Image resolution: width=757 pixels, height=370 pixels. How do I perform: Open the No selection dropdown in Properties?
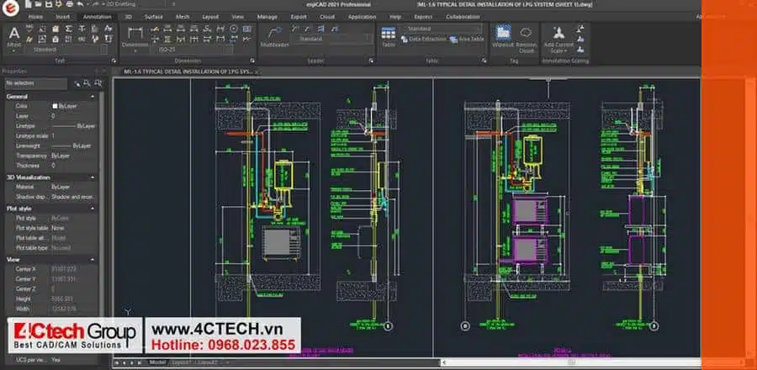(35, 83)
